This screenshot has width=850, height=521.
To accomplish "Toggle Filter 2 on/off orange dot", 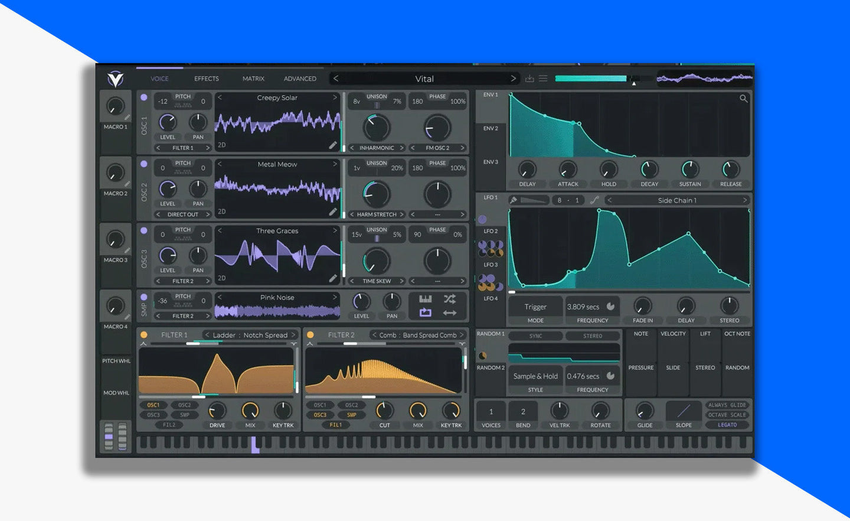I will click(310, 335).
